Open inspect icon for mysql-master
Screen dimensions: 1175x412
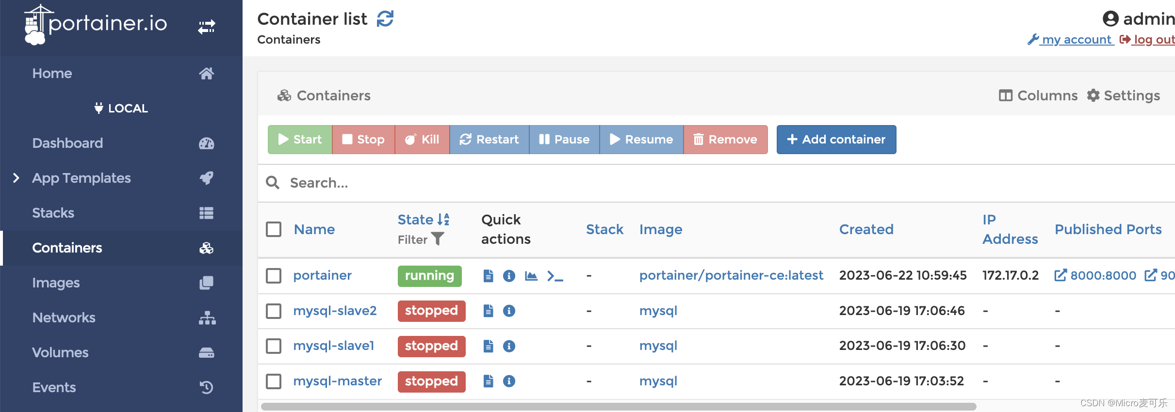[x=509, y=381]
